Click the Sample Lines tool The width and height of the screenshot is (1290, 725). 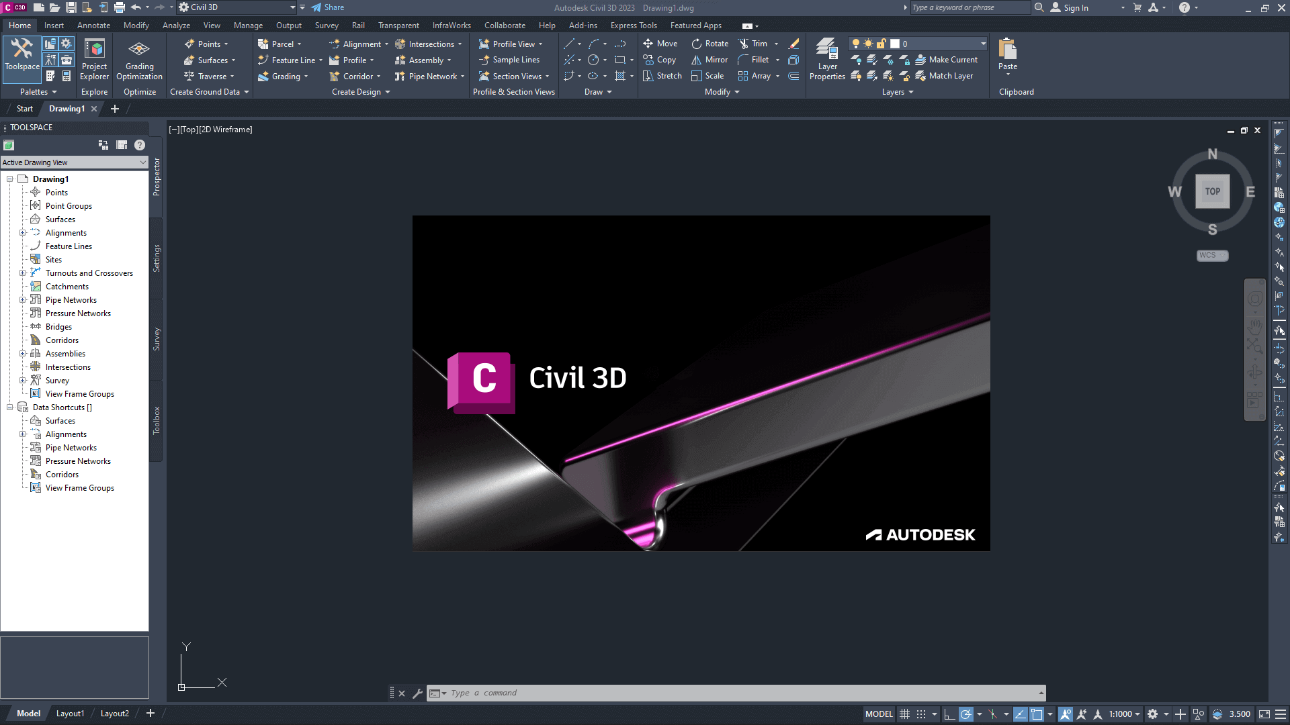tap(509, 60)
